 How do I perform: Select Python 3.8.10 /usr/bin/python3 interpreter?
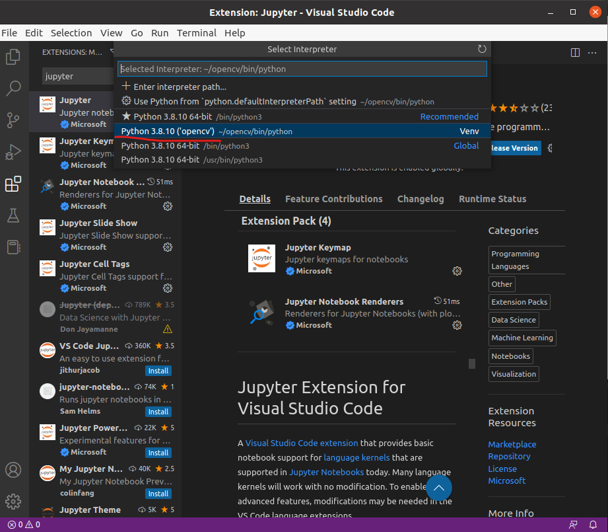302,160
